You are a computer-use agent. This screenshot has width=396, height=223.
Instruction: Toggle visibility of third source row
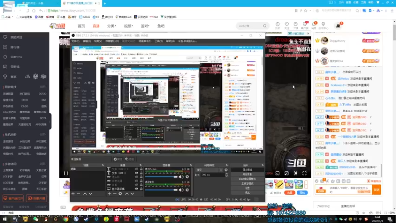click(x=137, y=177)
